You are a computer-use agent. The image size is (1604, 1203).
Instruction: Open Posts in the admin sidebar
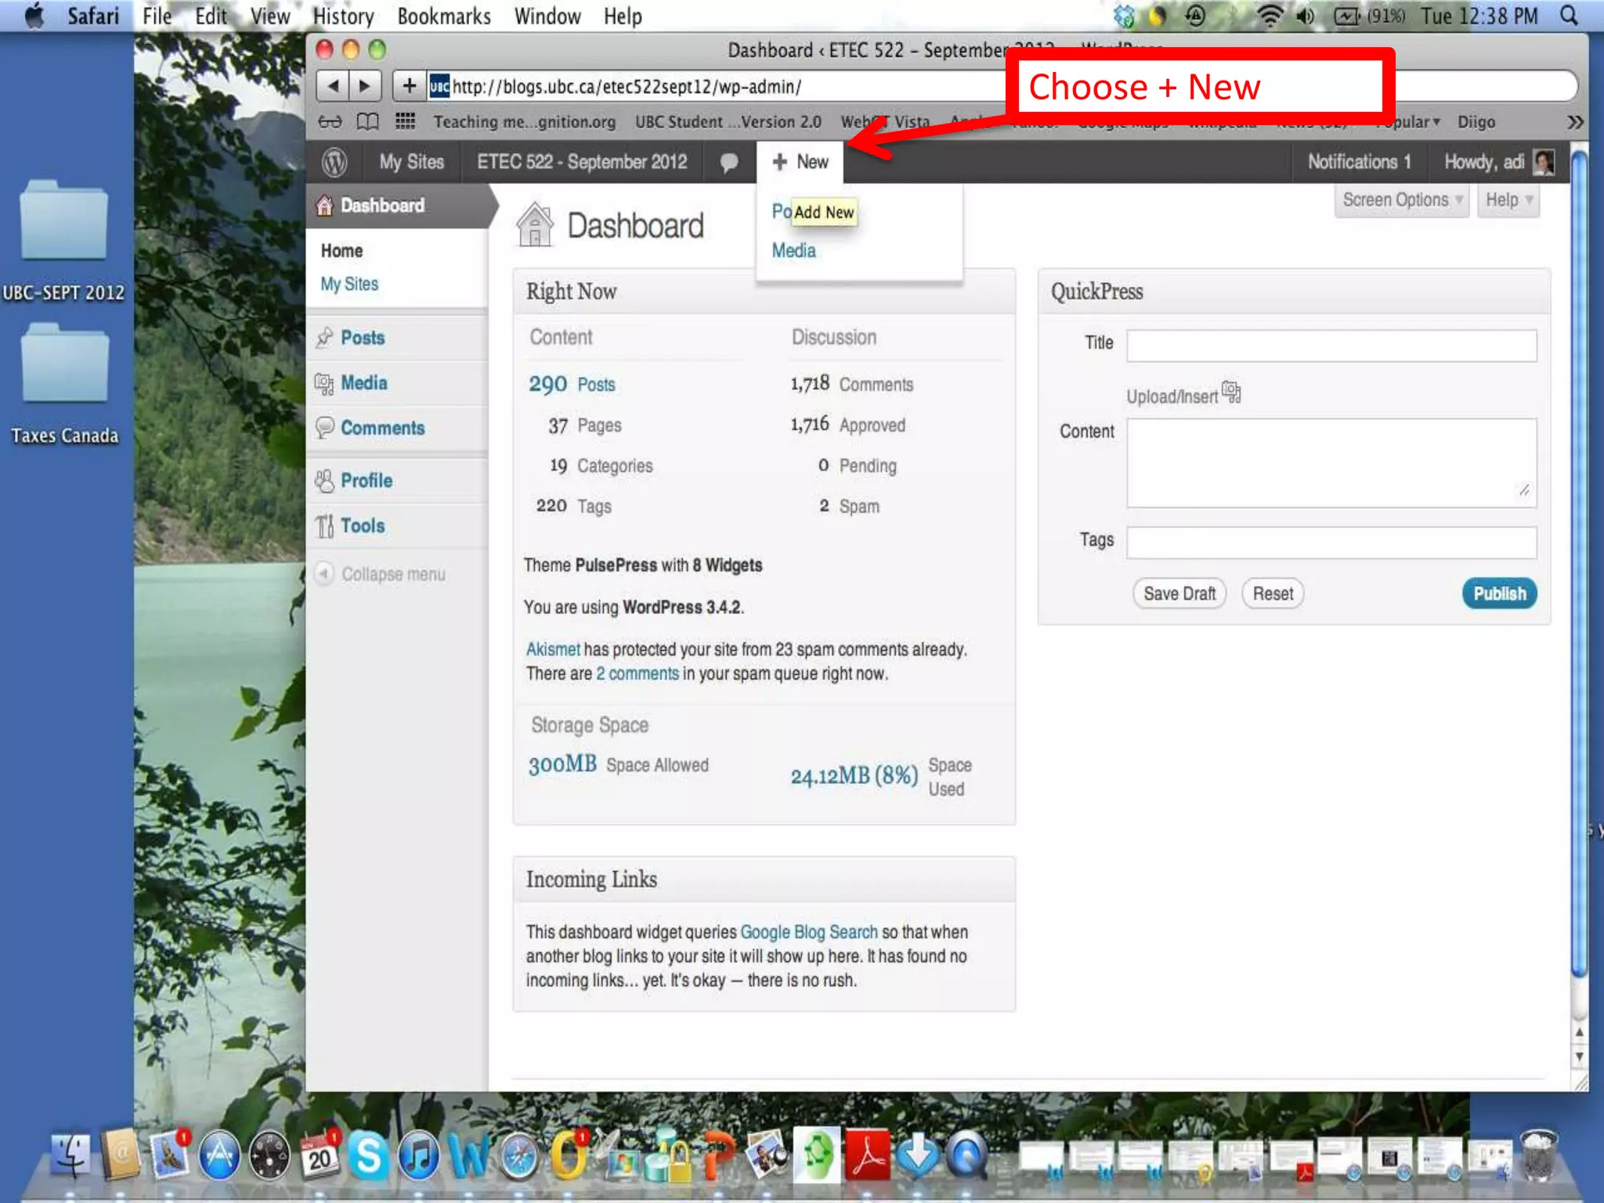(362, 338)
